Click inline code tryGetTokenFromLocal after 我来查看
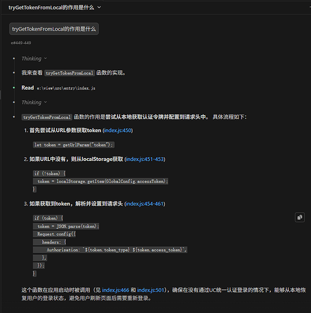Image resolution: width=311 pixels, height=313 pixels. point(70,73)
